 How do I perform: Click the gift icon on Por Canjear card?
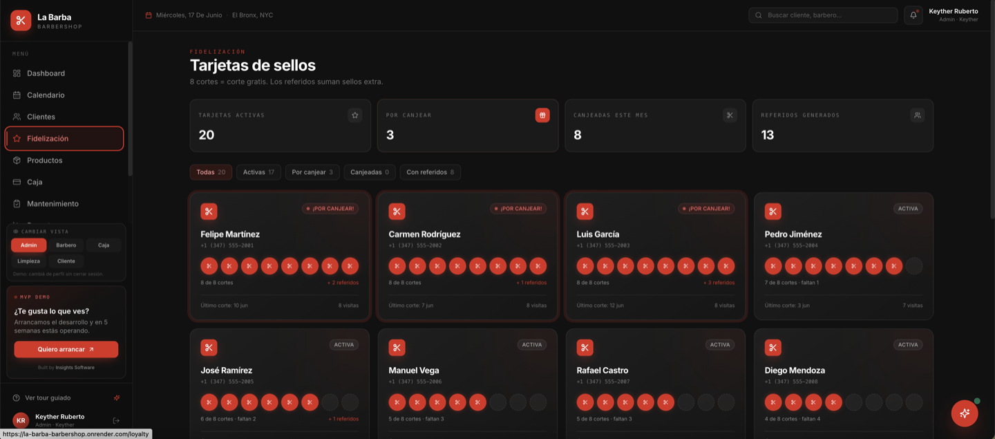(x=542, y=115)
